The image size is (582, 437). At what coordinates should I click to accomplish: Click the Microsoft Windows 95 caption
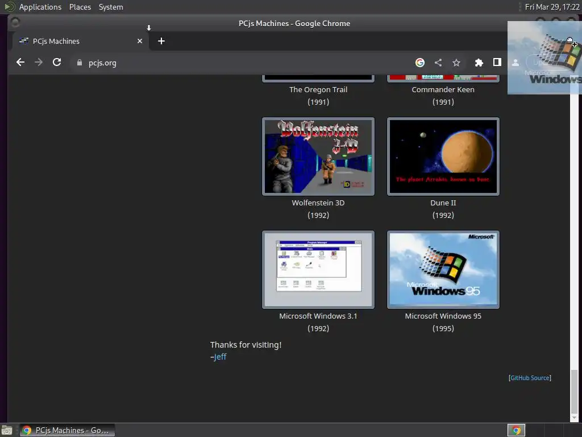[x=443, y=316]
